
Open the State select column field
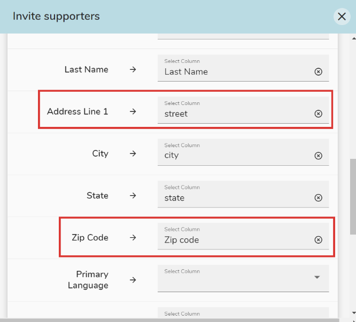click(x=243, y=194)
